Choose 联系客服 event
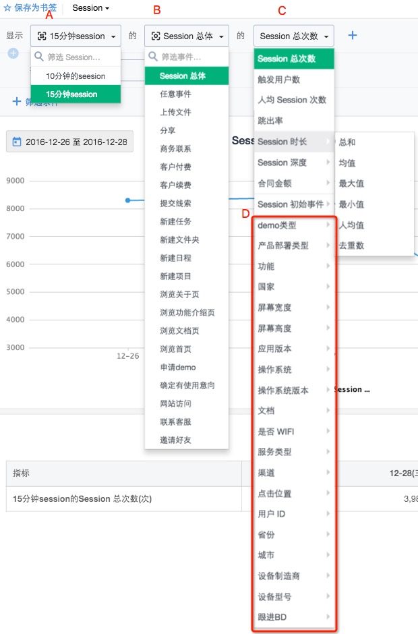Image resolution: width=418 pixels, height=634 pixels. 187,422
